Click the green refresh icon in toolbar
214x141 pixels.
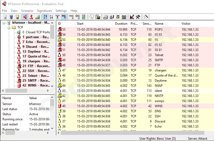84,17
